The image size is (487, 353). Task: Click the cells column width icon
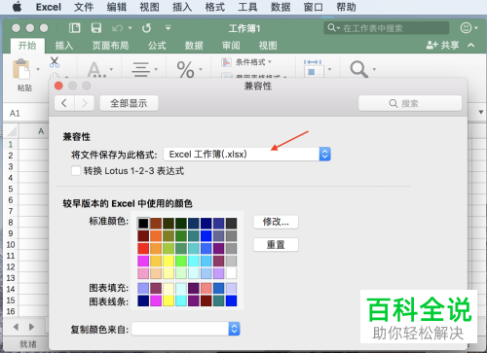313,69
